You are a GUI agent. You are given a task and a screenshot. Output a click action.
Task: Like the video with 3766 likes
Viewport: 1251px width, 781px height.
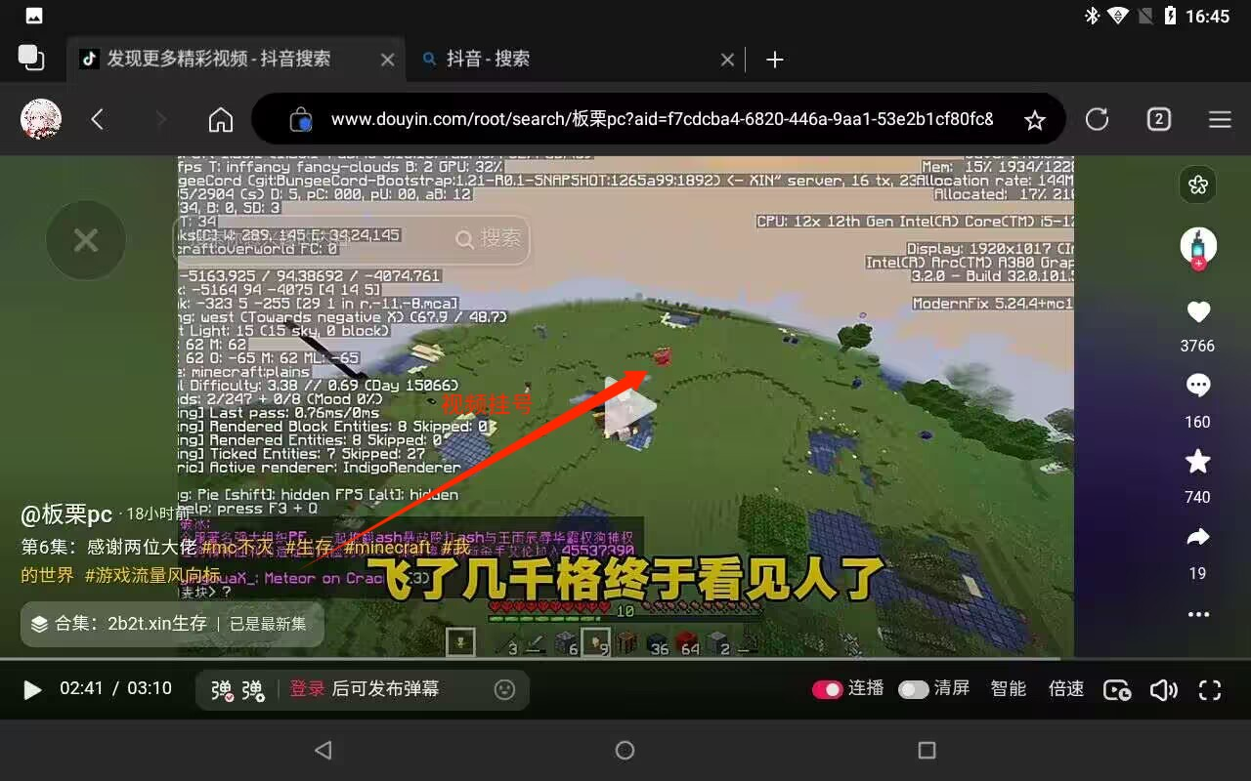tap(1198, 312)
